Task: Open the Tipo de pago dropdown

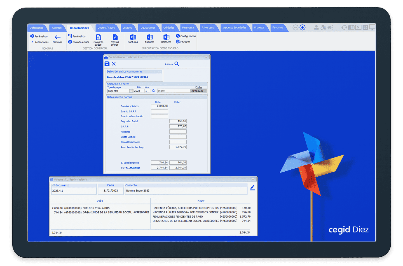Action: [131, 91]
